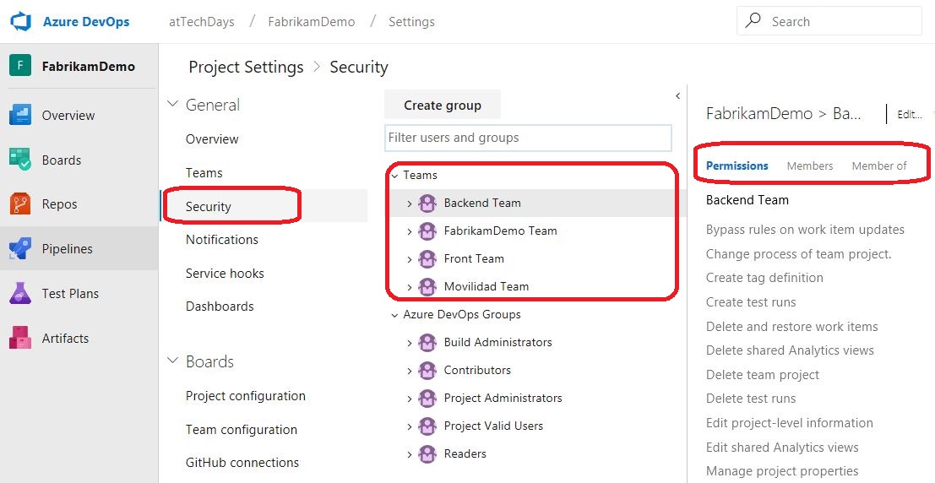Collapse the General settings section

point(173,105)
